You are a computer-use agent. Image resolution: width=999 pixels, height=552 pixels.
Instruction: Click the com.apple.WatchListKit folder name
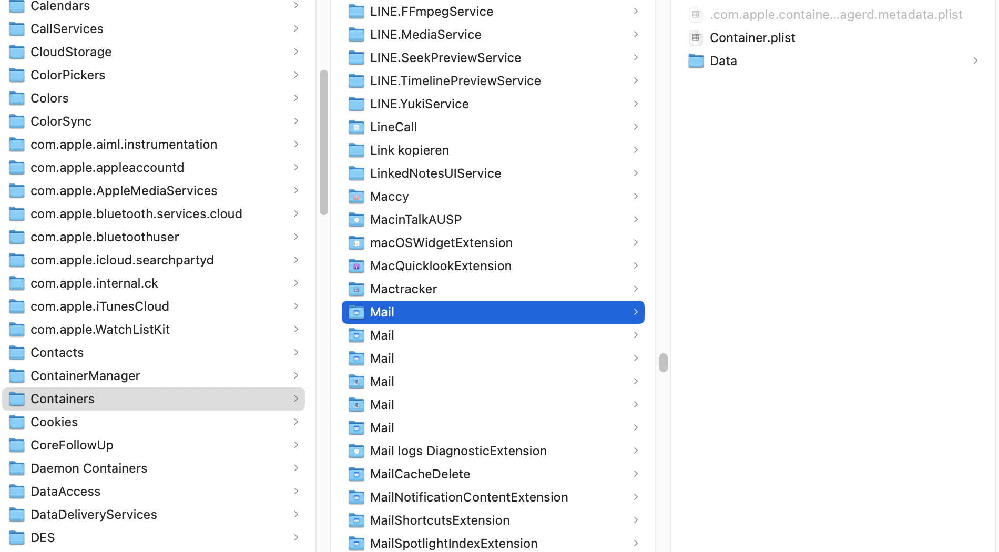pyautogui.click(x=100, y=330)
